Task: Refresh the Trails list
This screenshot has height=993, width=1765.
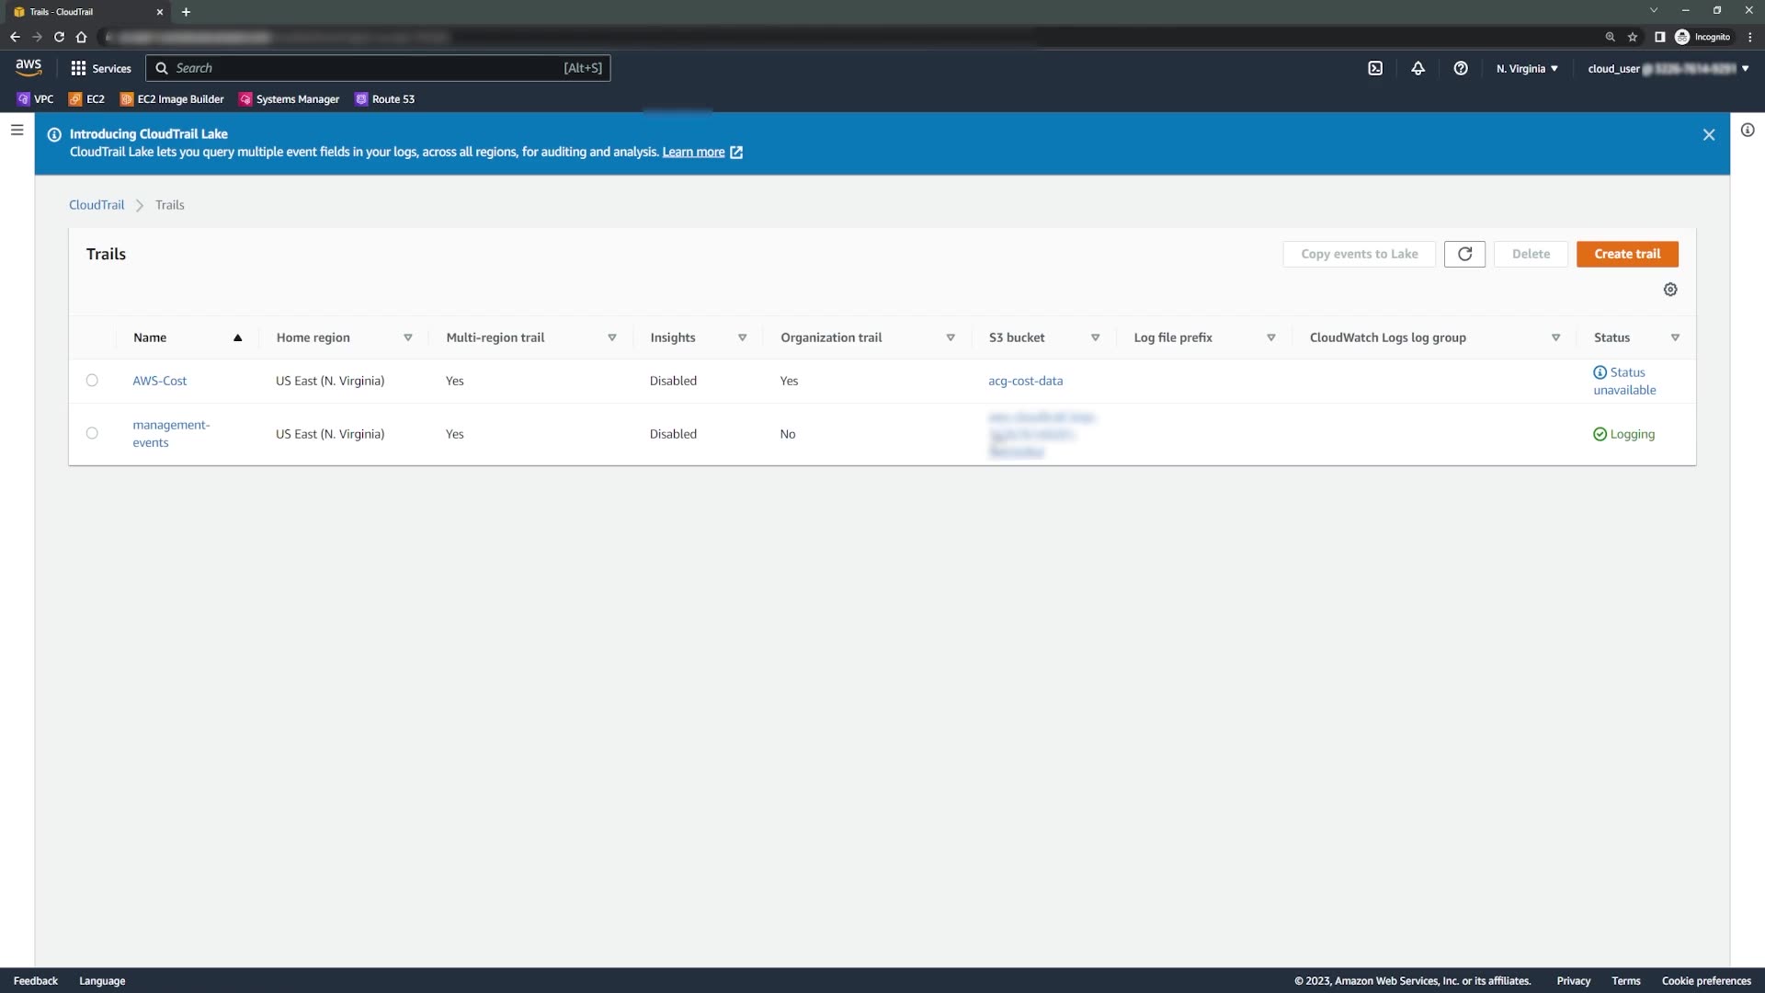Action: point(1464,254)
